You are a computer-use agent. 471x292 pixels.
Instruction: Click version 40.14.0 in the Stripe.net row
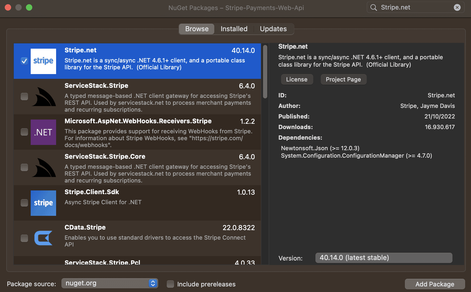click(243, 51)
